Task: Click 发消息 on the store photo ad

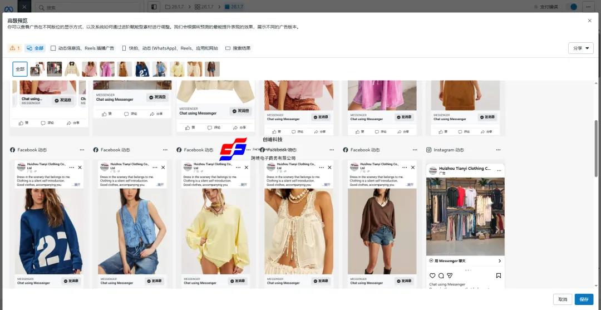Action: 158,97
